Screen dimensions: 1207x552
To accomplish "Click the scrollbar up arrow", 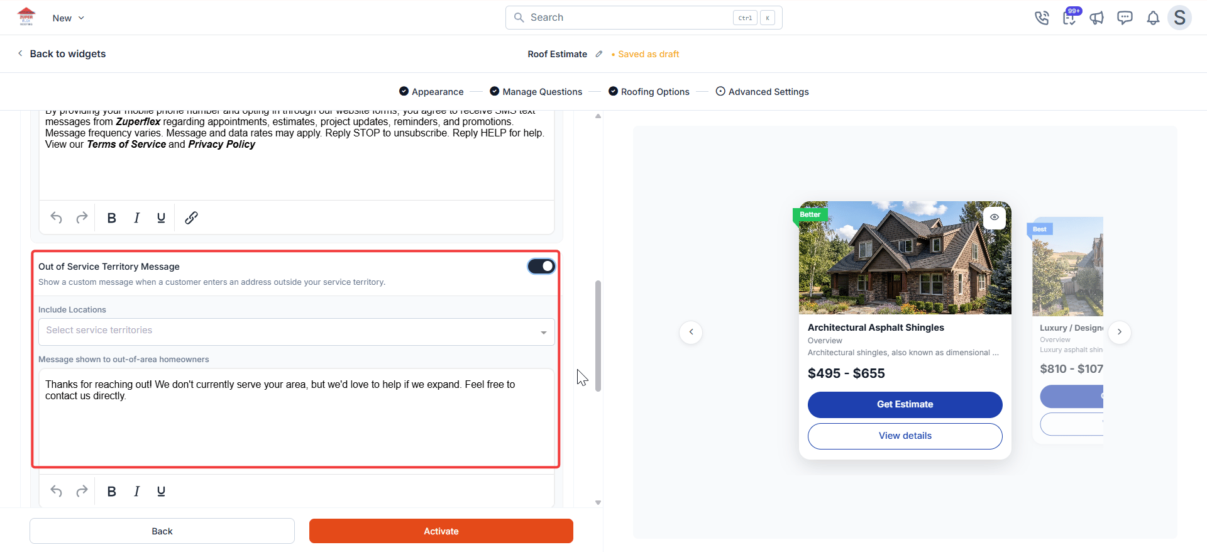I will pos(598,116).
